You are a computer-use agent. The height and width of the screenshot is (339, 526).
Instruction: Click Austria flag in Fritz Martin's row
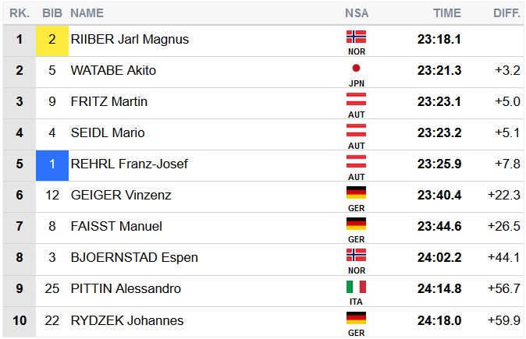tap(356, 99)
